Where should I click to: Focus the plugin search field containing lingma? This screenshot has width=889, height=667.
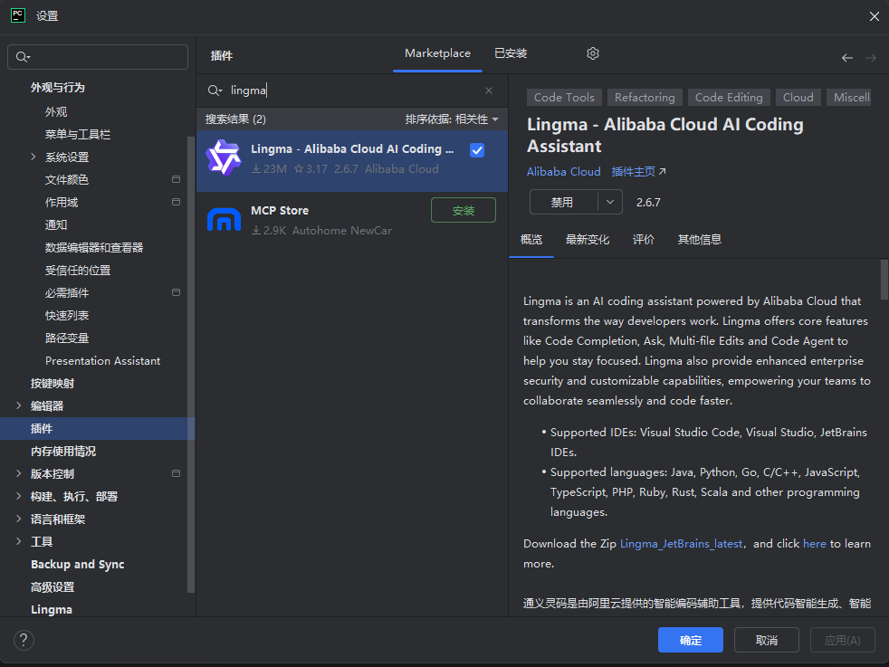pyautogui.click(x=351, y=91)
